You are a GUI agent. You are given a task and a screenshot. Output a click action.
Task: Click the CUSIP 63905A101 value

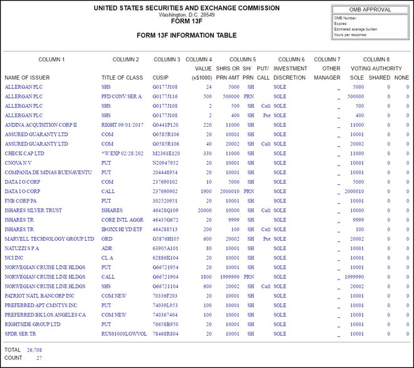point(165,248)
